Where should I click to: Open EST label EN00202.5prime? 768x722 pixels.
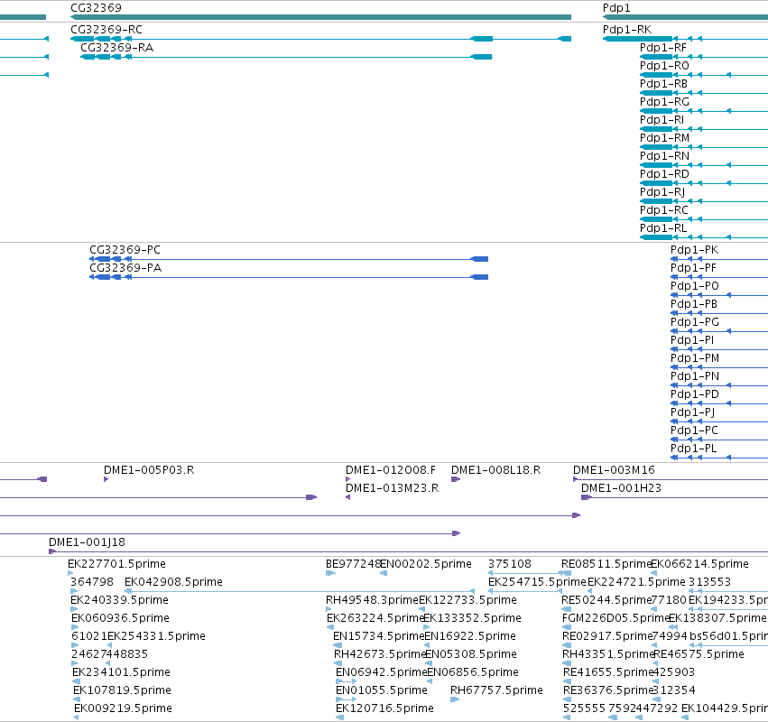[x=426, y=564]
